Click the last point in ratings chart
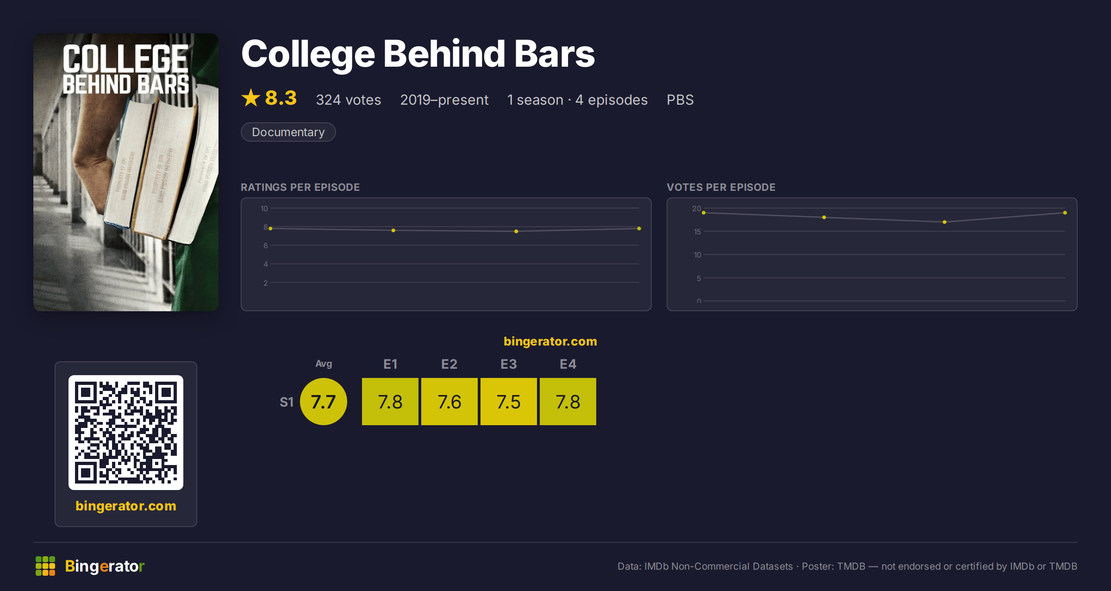 (639, 228)
